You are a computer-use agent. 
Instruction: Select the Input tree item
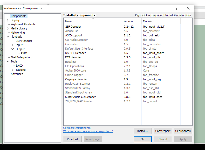coord(19,45)
